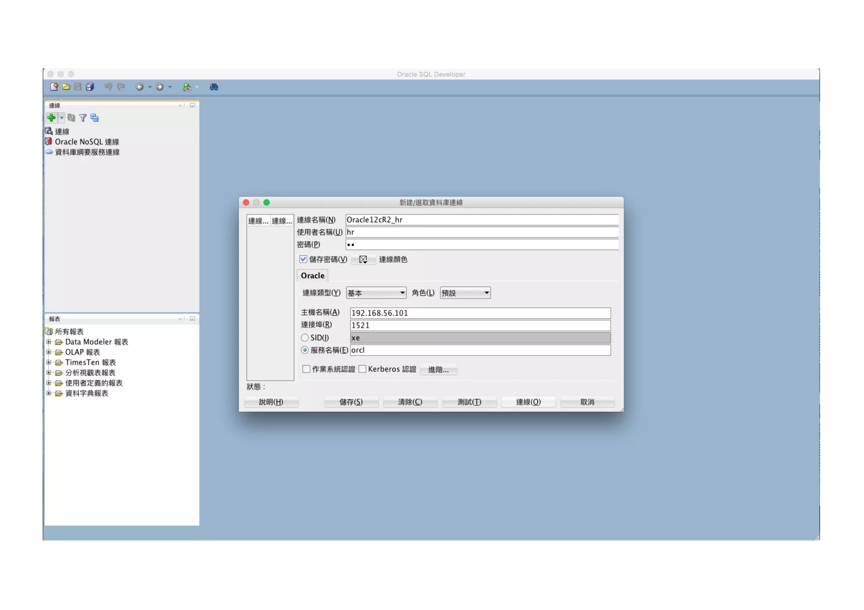The height and width of the screenshot is (610, 864).
Task: Apply the funnel filter in connections panel
Action: [83, 118]
